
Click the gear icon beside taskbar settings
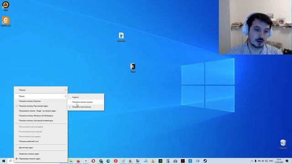click(x=16, y=159)
